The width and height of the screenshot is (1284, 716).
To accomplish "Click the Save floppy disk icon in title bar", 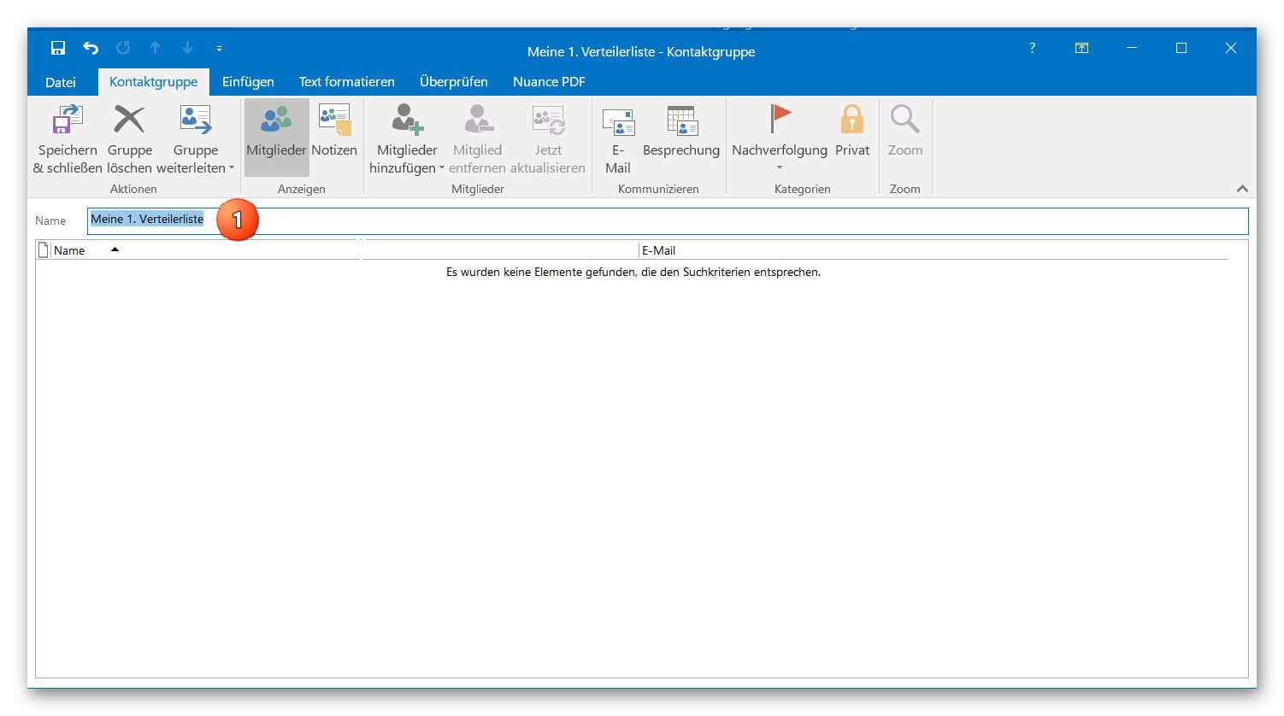I will [x=58, y=48].
